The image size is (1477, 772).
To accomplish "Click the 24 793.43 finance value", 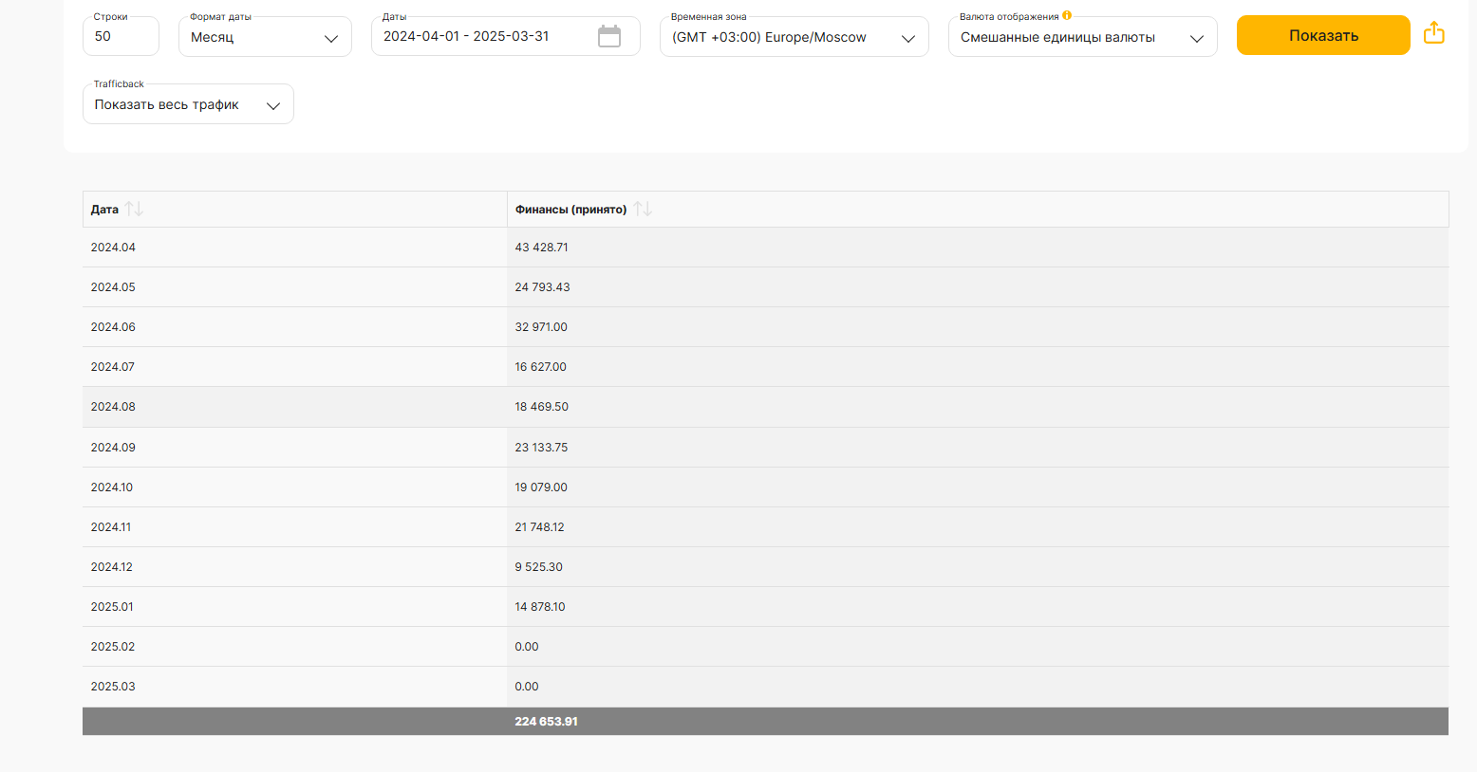I will [542, 287].
